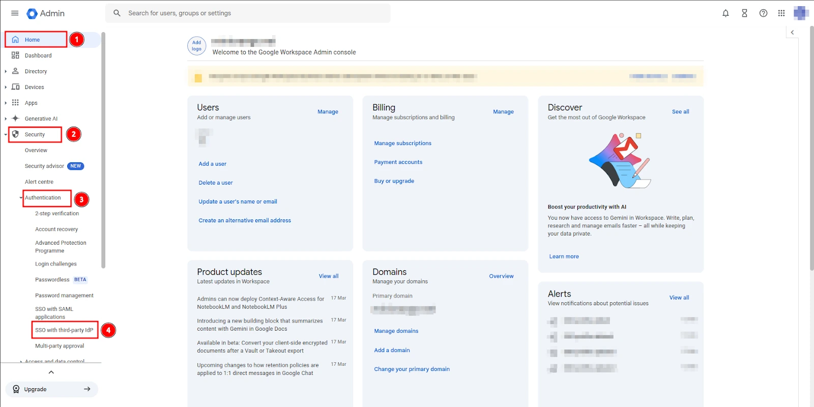Click Manage in Billing card

(x=503, y=112)
